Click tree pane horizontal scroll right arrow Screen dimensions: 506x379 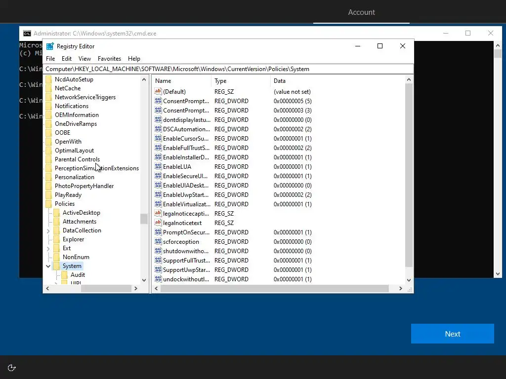pos(136,288)
